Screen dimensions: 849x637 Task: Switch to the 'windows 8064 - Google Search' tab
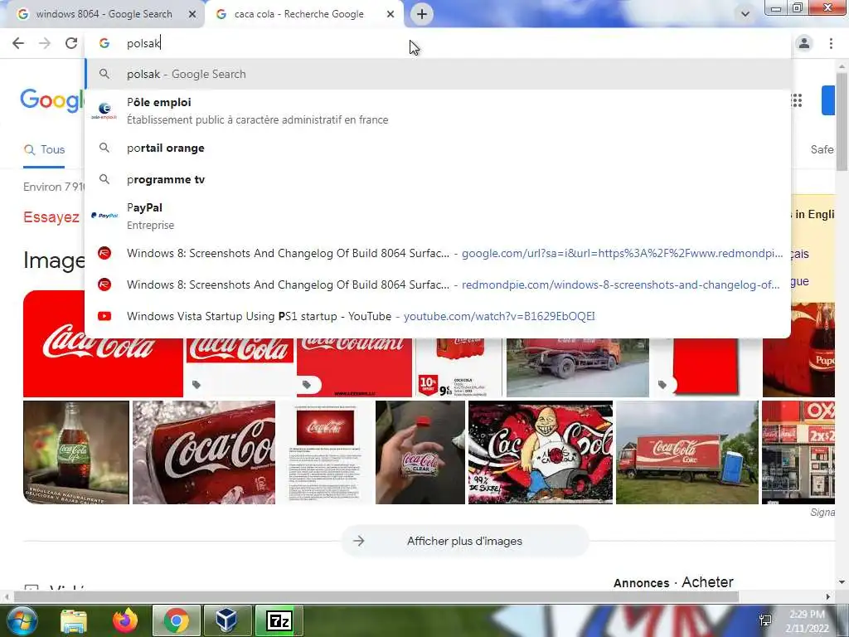click(x=104, y=14)
